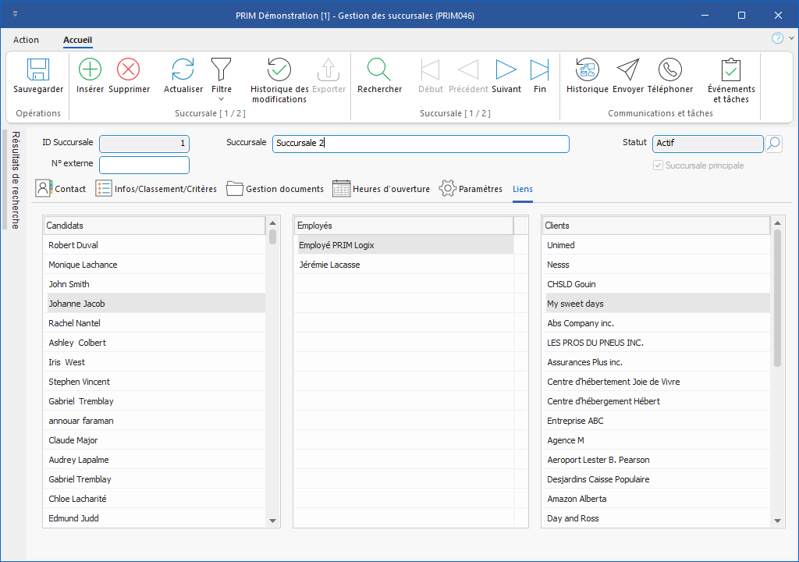Collapse the ribbon with the chevron arrow
Image resolution: width=799 pixels, height=562 pixels.
coord(791,38)
